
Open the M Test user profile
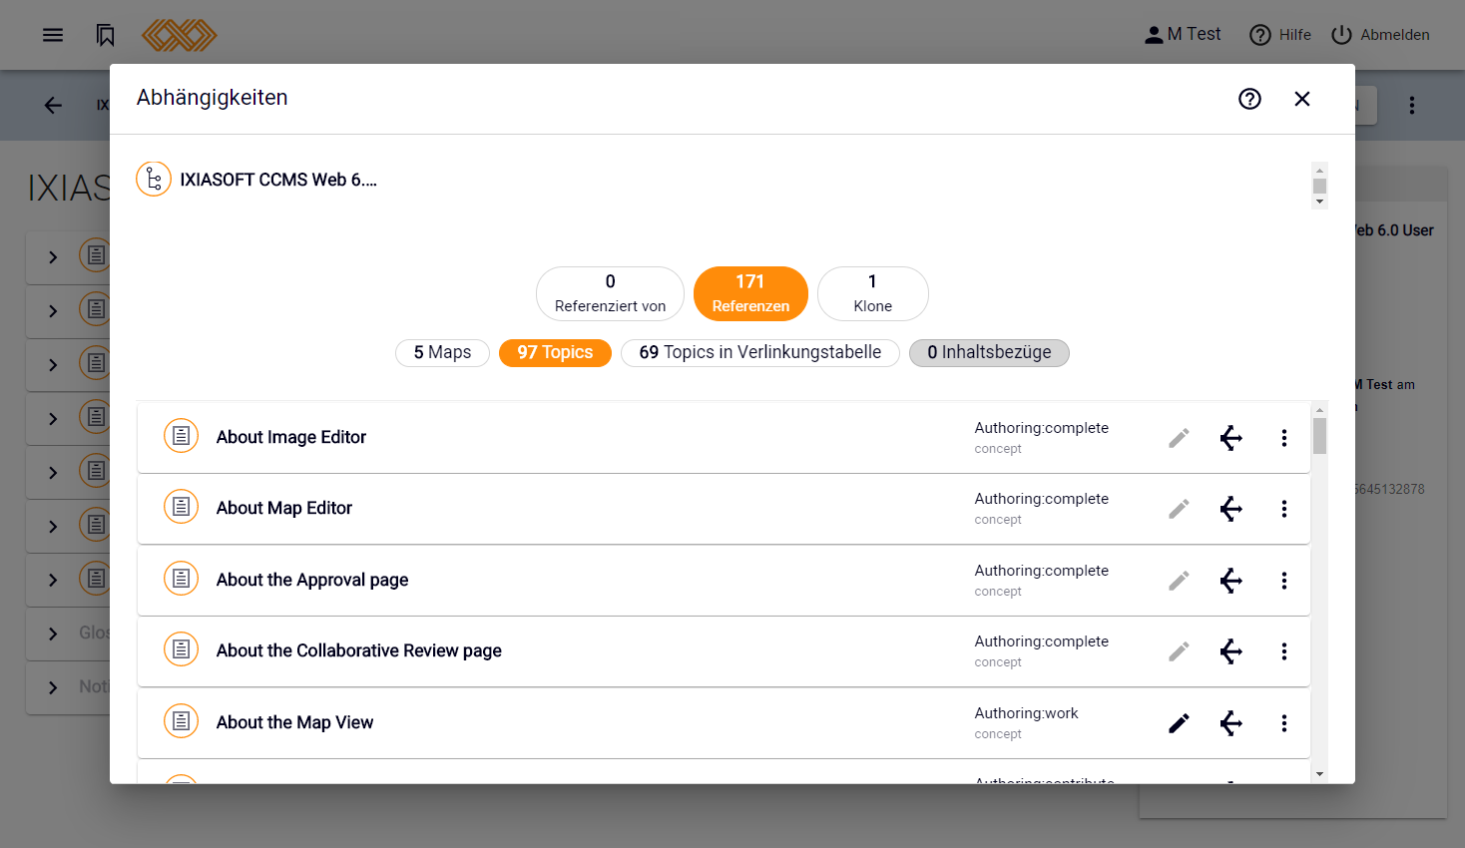point(1183,34)
